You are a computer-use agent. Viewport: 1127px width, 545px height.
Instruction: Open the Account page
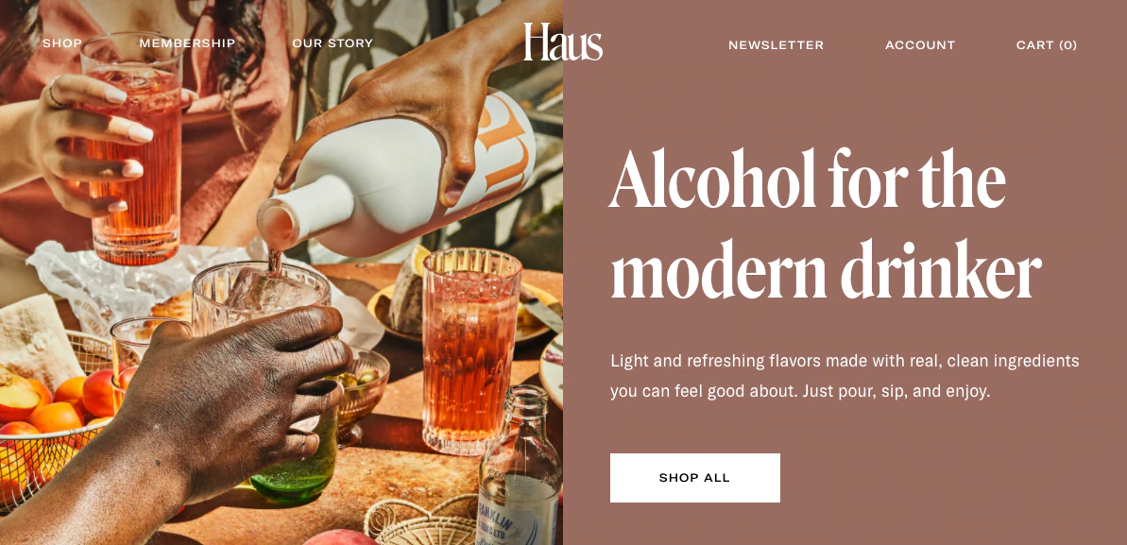[920, 45]
